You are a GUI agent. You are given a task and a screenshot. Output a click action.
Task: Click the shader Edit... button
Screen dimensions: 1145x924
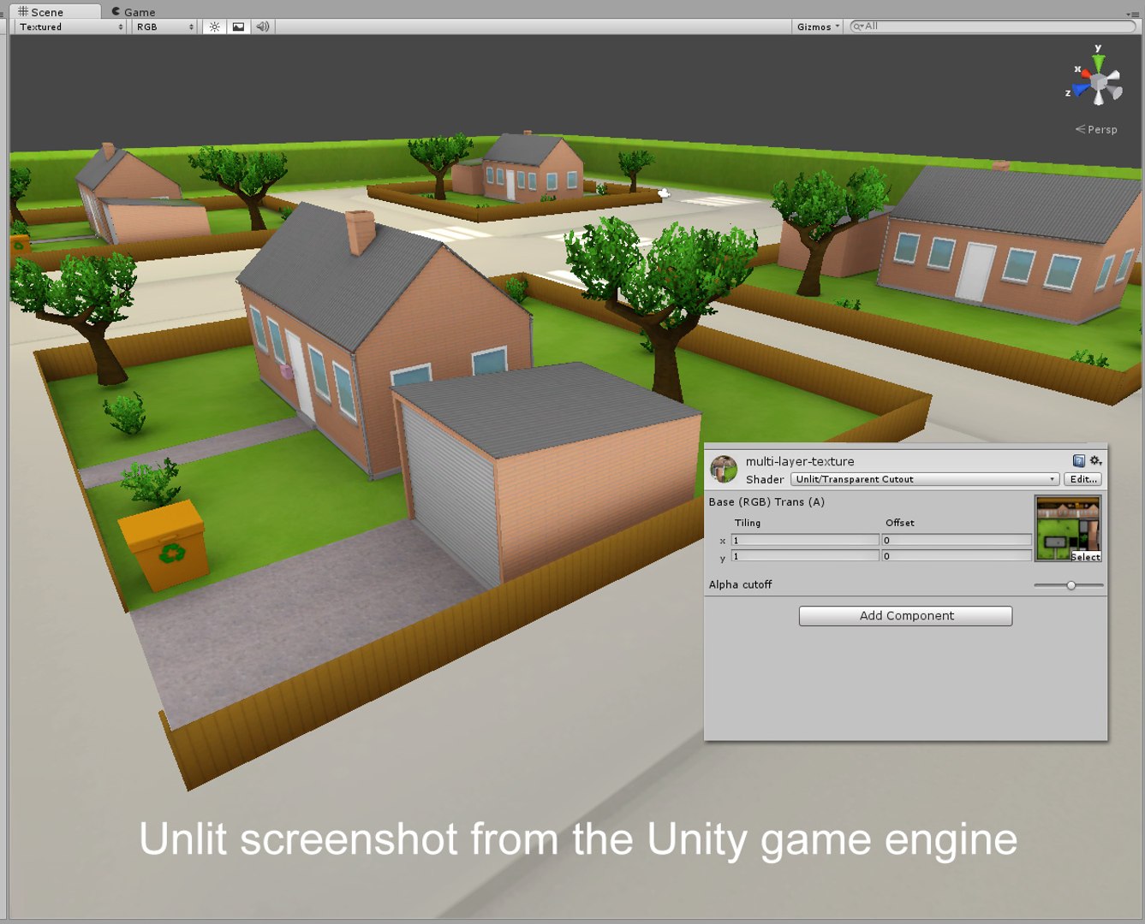(1083, 479)
